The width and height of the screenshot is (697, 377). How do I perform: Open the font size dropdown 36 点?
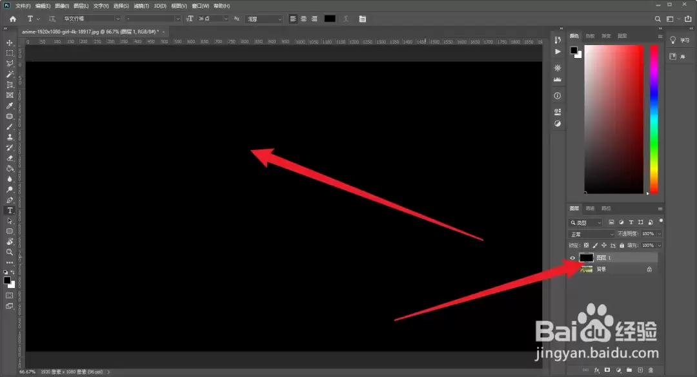(213, 19)
